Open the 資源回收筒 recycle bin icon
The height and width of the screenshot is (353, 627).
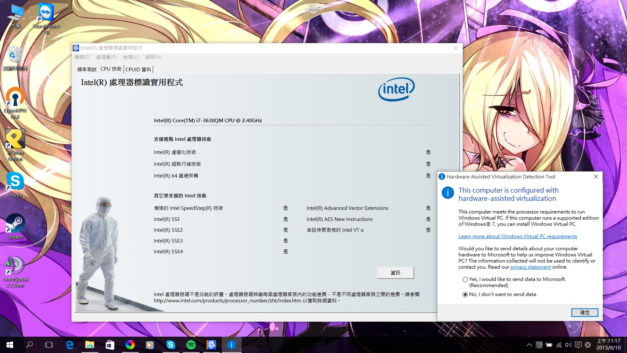(x=15, y=59)
